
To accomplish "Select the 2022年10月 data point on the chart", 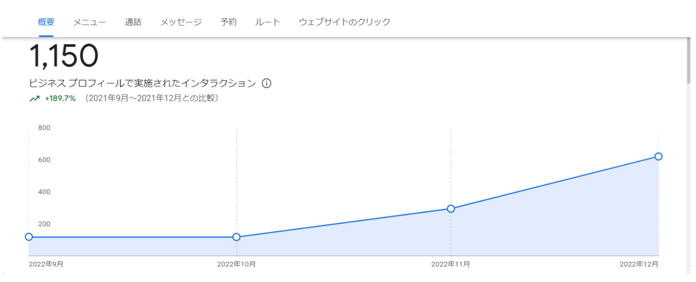I will (x=236, y=237).
